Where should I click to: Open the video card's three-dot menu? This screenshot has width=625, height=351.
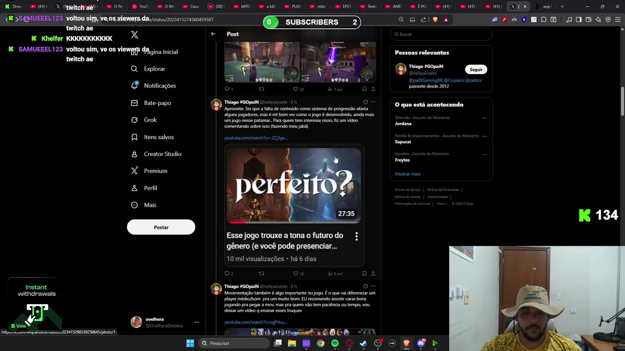pos(356,236)
